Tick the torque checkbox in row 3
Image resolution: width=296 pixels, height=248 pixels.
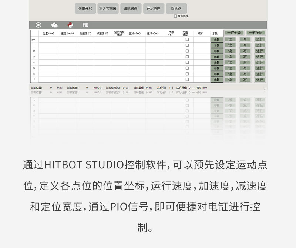pyautogui.click(x=187, y=57)
